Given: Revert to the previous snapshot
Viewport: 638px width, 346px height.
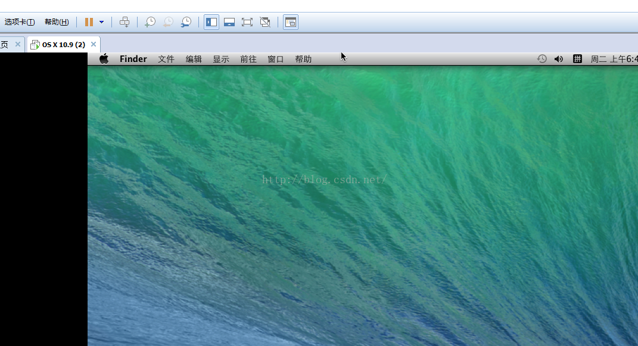Looking at the screenshot, I should [x=168, y=22].
